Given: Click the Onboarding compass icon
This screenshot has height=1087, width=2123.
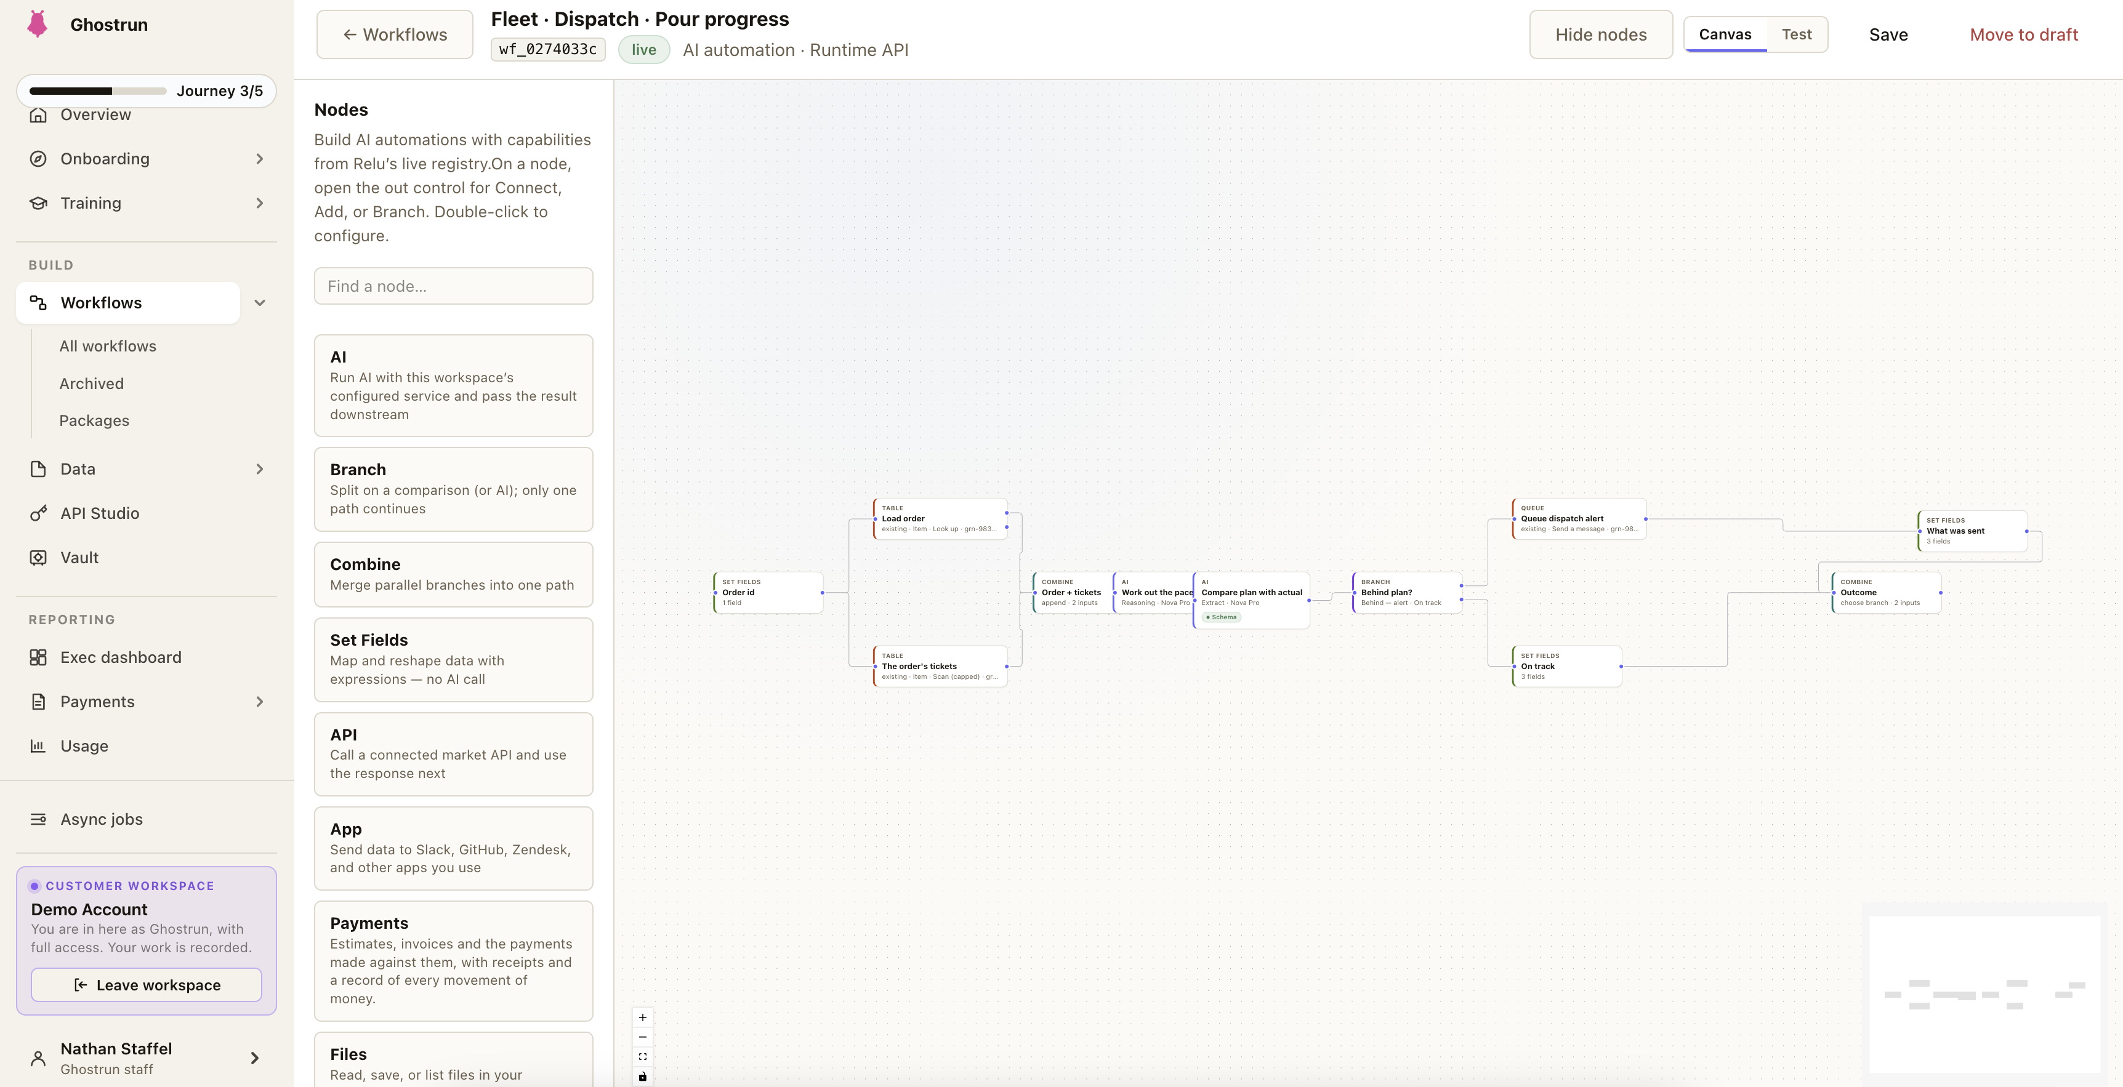Looking at the screenshot, I should [x=38, y=159].
